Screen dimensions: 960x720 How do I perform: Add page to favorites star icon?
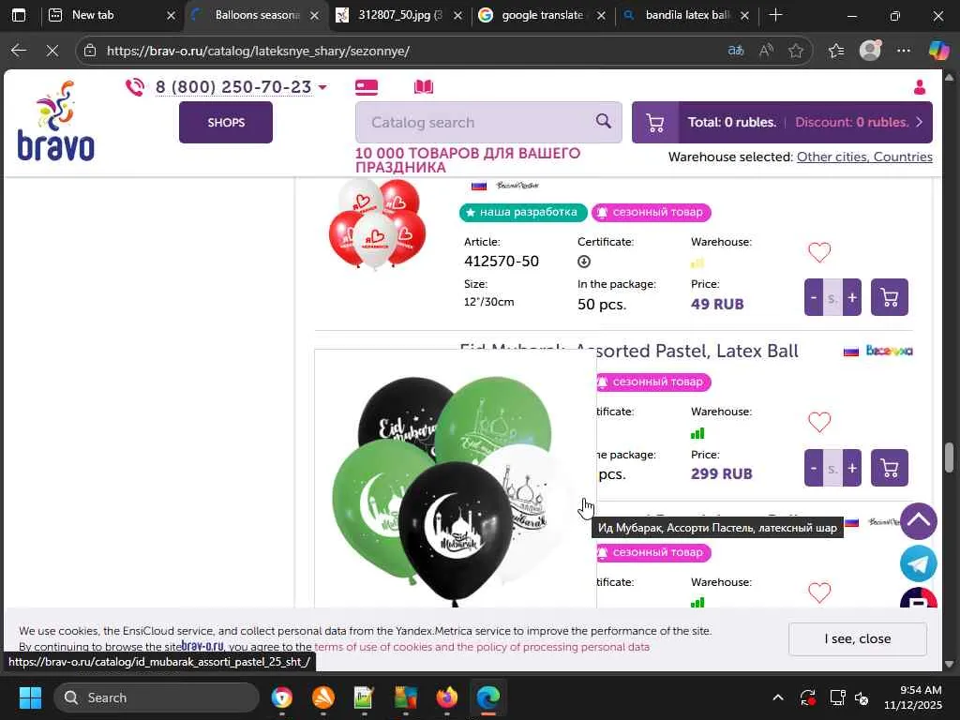point(795,51)
